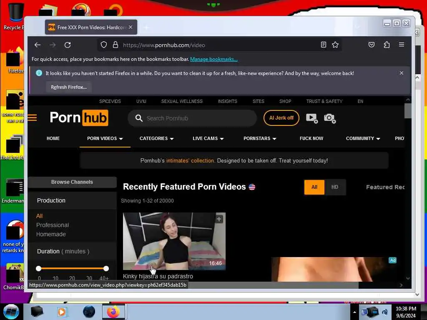Open the Shop top link
The height and width of the screenshot is (320, 427).
tap(285, 101)
